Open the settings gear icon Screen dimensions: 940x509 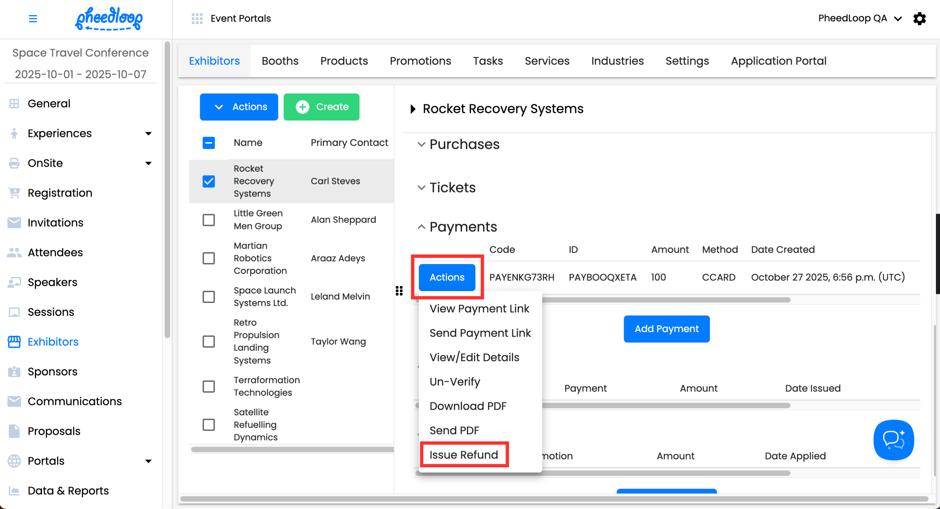(919, 19)
